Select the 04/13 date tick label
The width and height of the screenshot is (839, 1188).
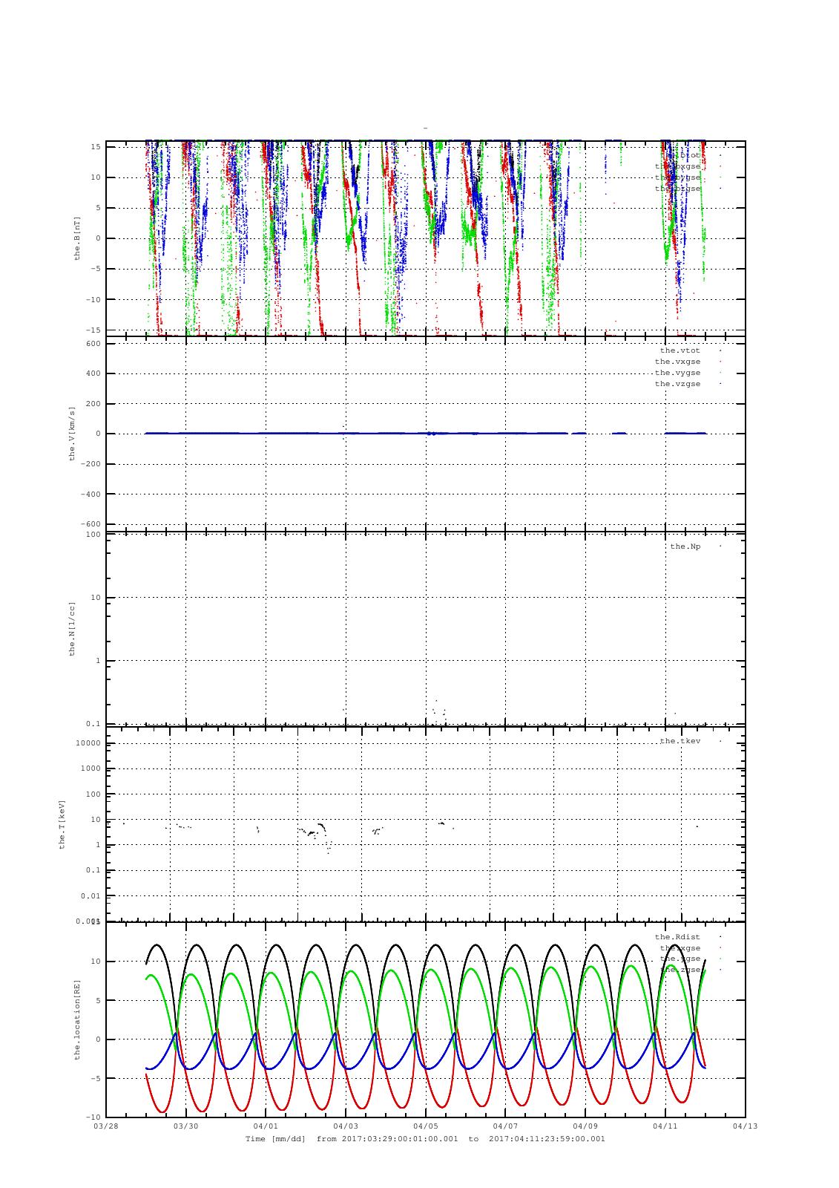pos(746,1126)
